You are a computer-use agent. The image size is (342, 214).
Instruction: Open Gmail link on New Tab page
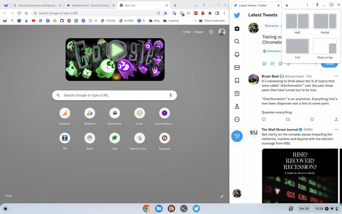click(x=187, y=32)
